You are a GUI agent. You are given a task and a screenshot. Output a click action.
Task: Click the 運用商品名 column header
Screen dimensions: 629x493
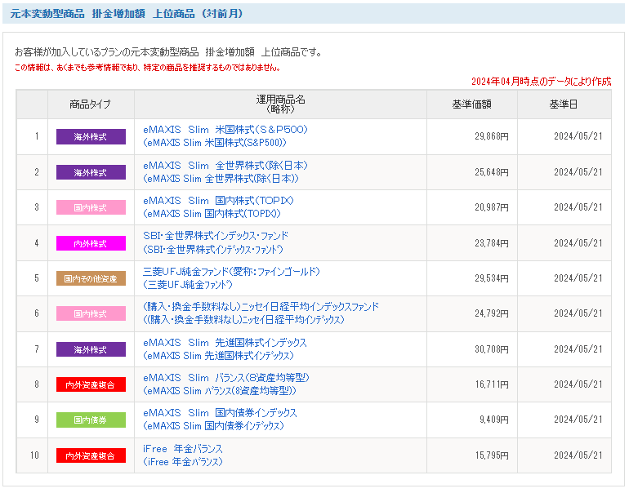280,104
